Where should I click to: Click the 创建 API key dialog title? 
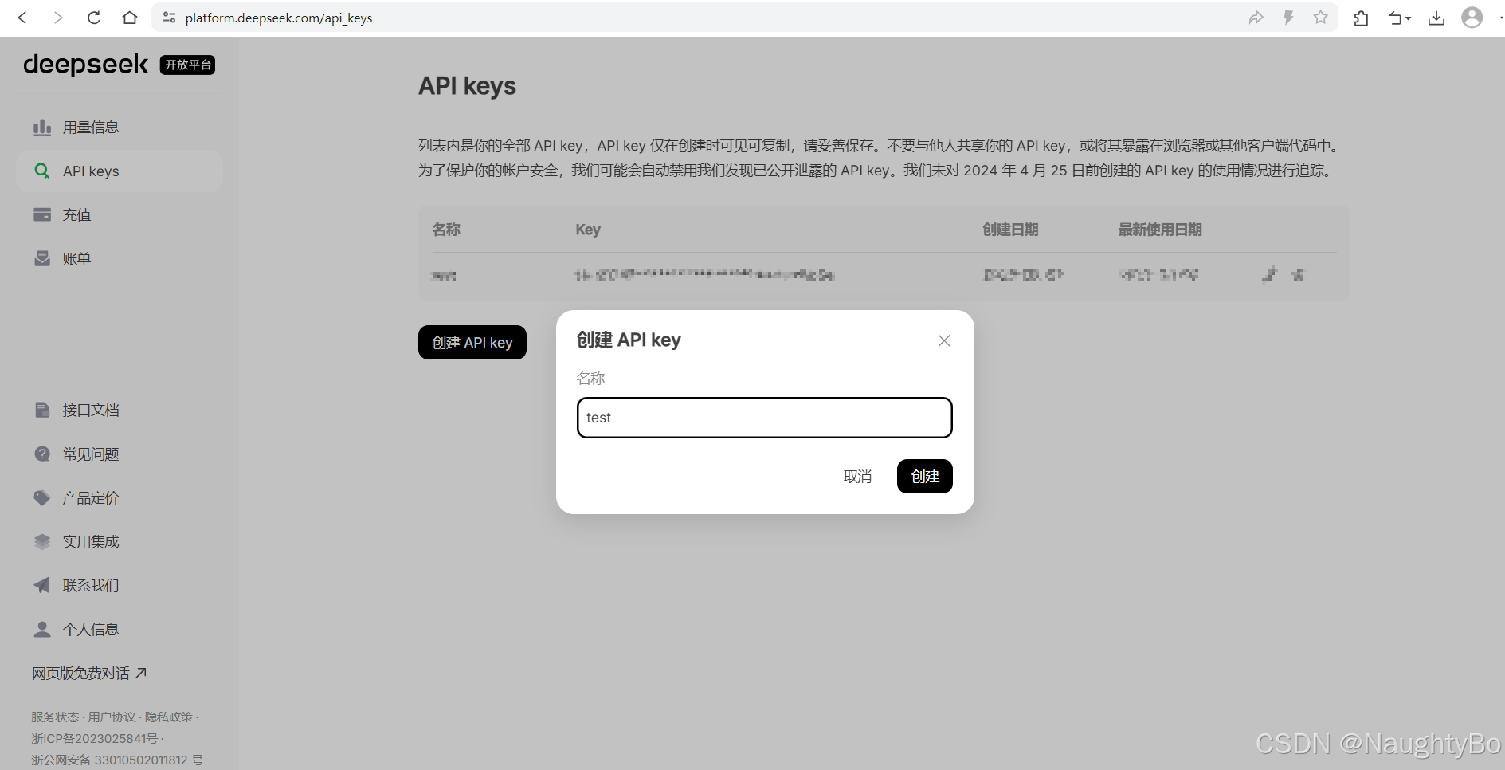click(x=629, y=340)
